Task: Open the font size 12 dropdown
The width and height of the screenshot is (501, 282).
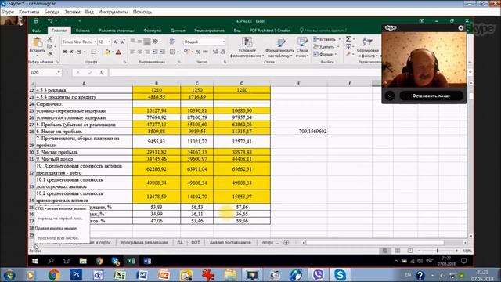Action: [109, 42]
